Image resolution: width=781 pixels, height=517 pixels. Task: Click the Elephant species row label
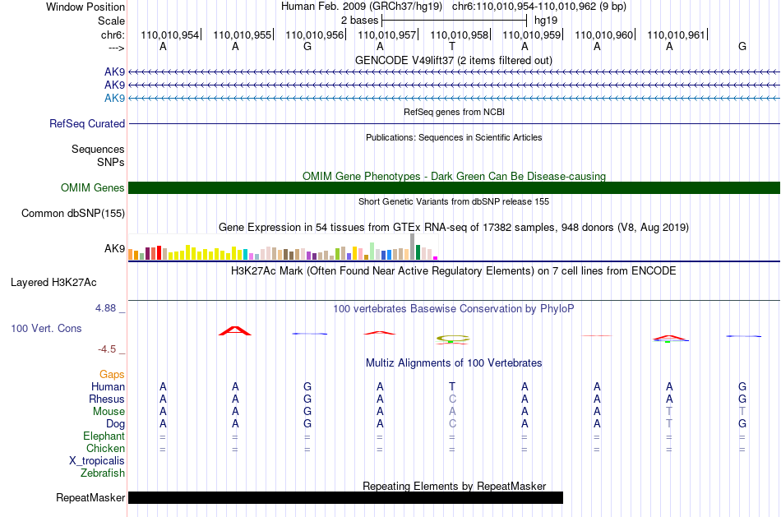point(104,436)
